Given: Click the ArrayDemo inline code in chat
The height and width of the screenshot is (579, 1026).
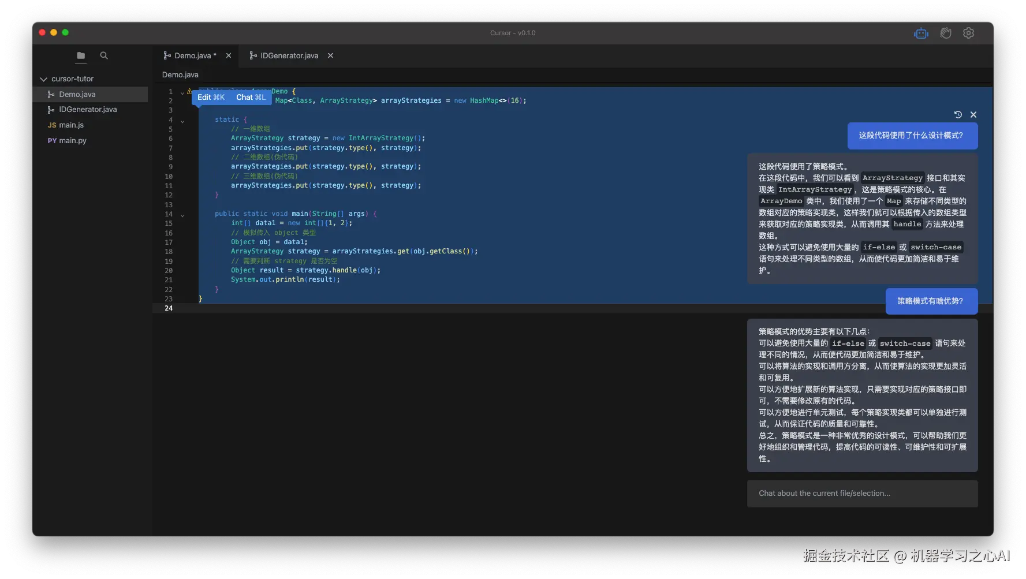Looking at the screenshot, I should click(781, 201).
